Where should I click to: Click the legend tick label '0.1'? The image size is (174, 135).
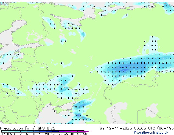pos(3,134)
